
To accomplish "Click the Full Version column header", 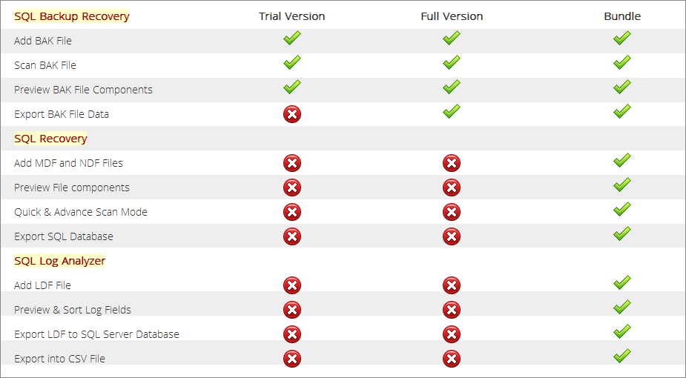I will (x=452, y=16).
